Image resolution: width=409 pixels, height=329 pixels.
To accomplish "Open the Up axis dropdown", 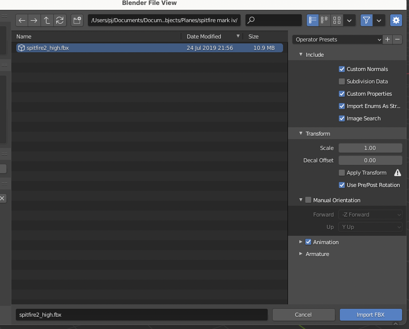I will [370, 227].
